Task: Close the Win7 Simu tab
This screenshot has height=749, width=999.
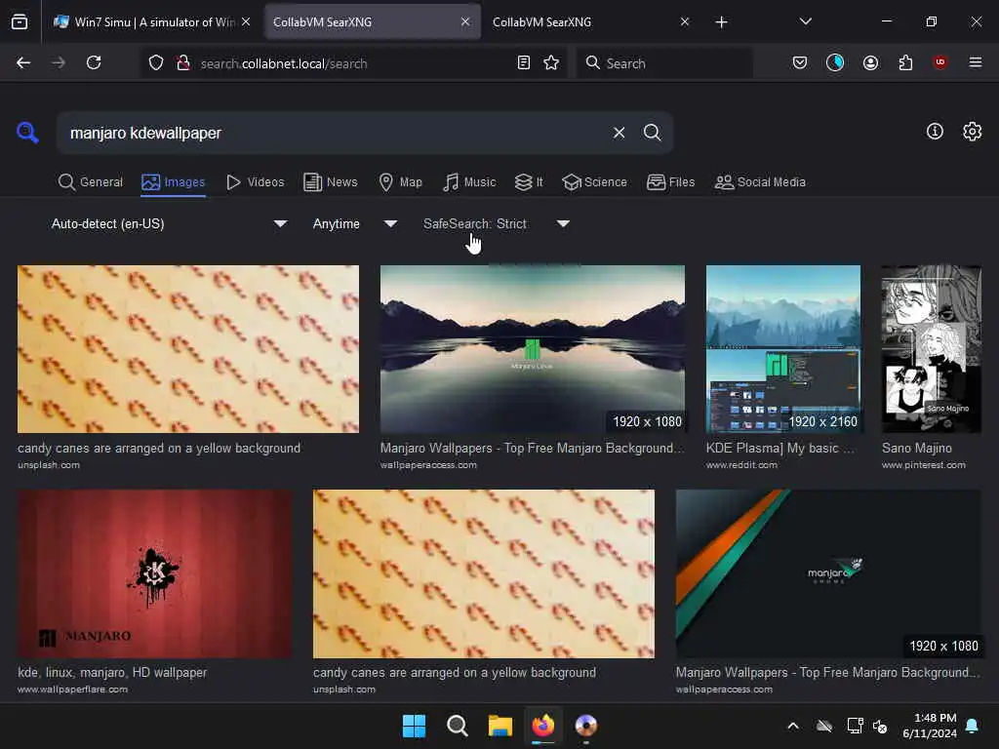Action: coord(246,22)
